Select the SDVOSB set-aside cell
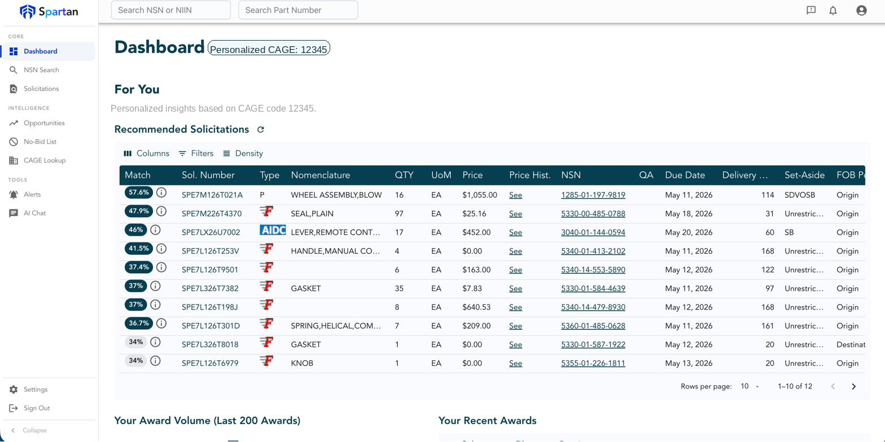Image resolution: width=885 pixels, height=442 pixels. coord(800,195)
